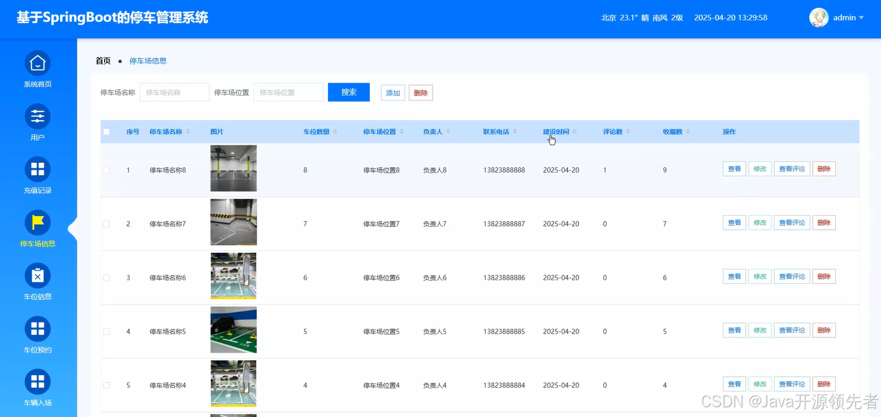Viewport: 881px width, 417px height.
Task: Click the admin avatar picture
Action: point(819,18)
